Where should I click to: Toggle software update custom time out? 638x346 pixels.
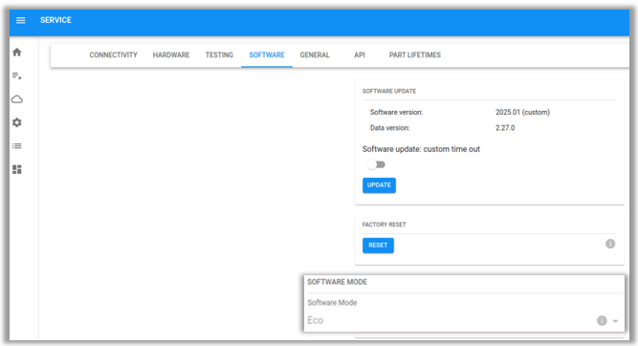(x=376, y=164)
